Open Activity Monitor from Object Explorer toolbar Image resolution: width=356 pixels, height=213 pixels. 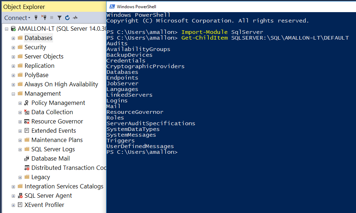[75, 17]
